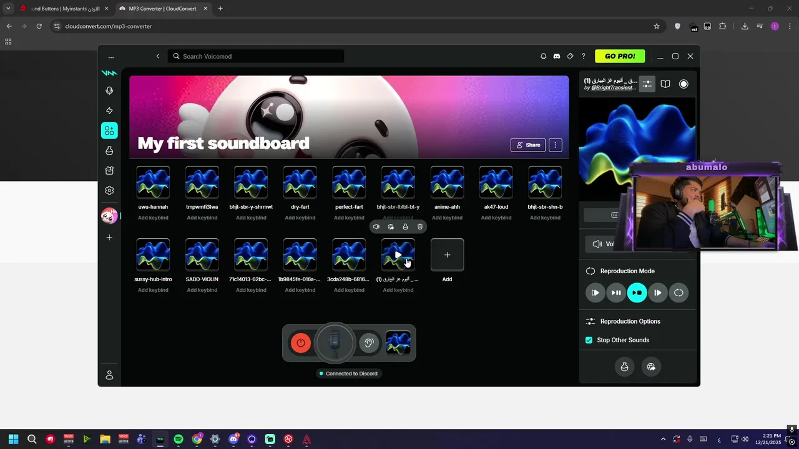Viewport: 799px width, 449px height.
Task: Switch to the Myinstants browser tab
Action: (65, 9)
